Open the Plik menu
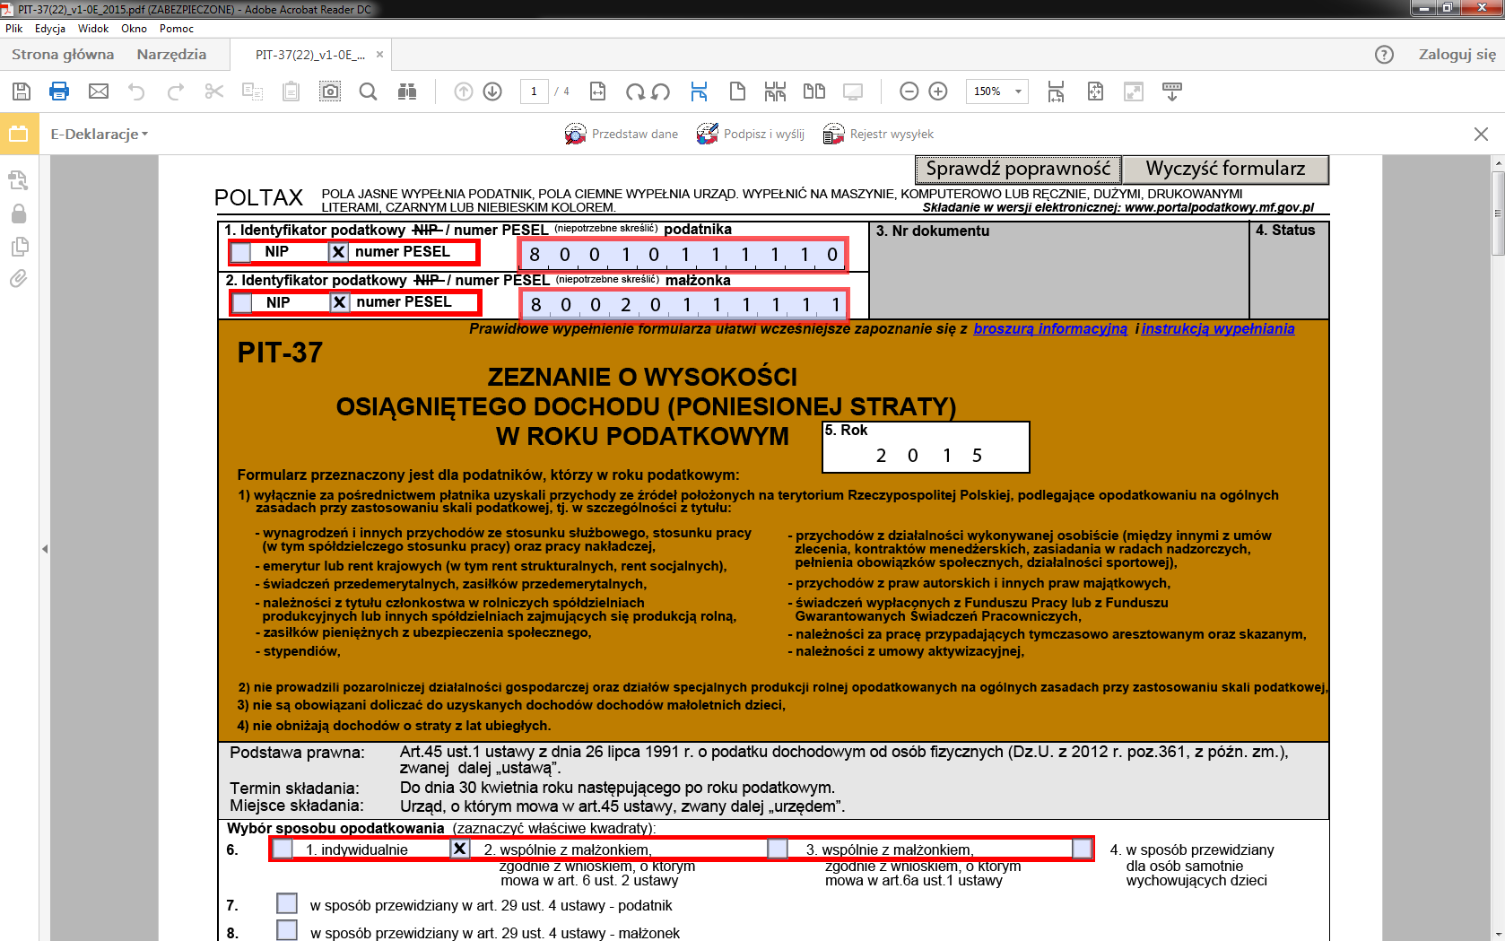This screenshot has height=941, width=1505. 13,29
